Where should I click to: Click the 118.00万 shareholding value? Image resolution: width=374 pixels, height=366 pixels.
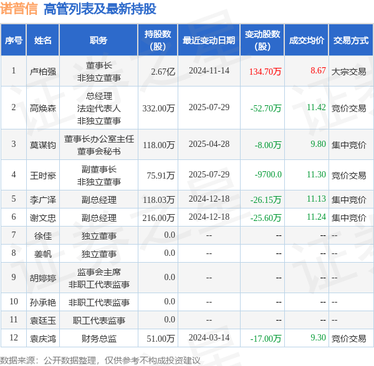point(158,145)
